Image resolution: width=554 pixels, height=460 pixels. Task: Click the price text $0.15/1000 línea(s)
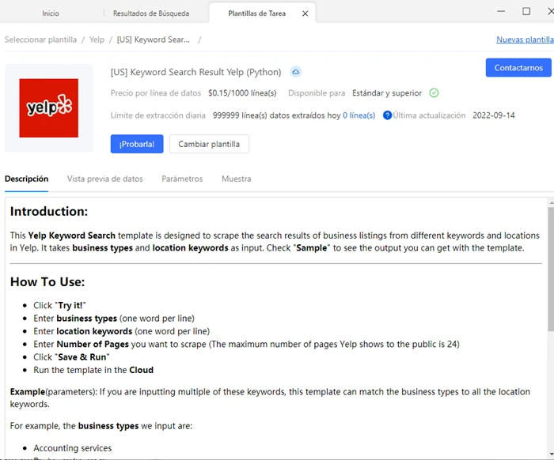coord(242,93)
